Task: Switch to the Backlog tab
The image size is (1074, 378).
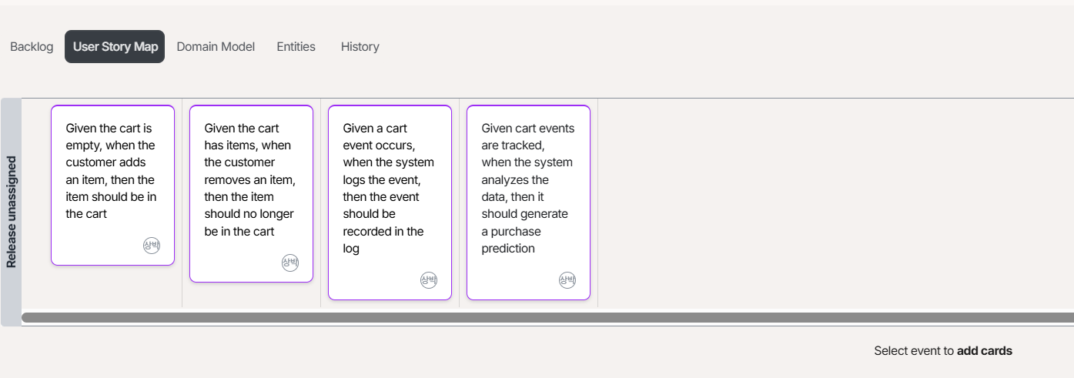Action: [x=32, y=47]
